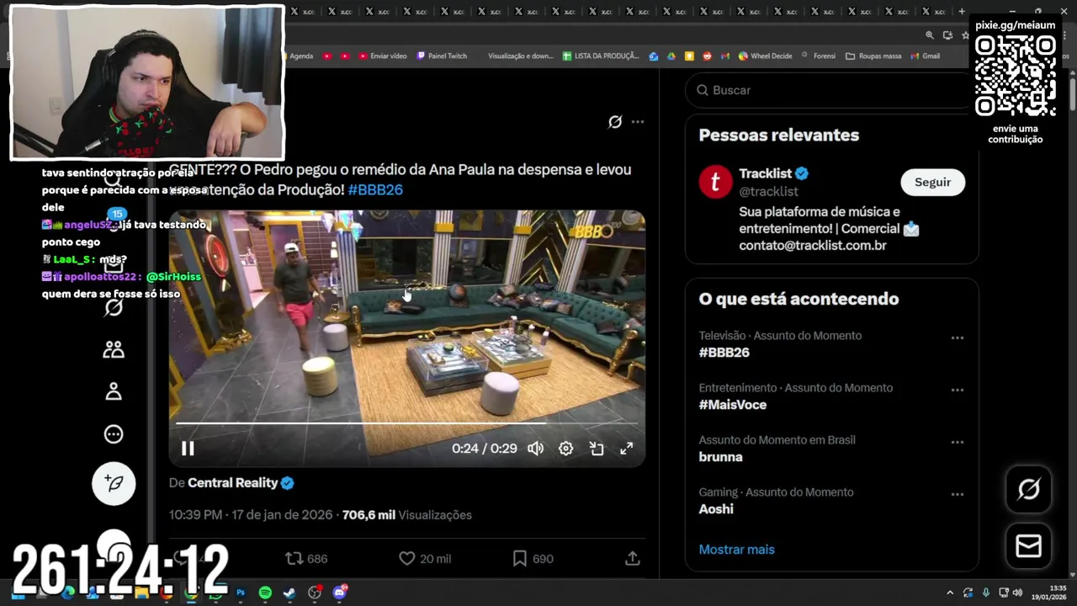Click the browser zoom magnifier icon
The height and width of the screenshot is (606, 1077).
[930, 35]
